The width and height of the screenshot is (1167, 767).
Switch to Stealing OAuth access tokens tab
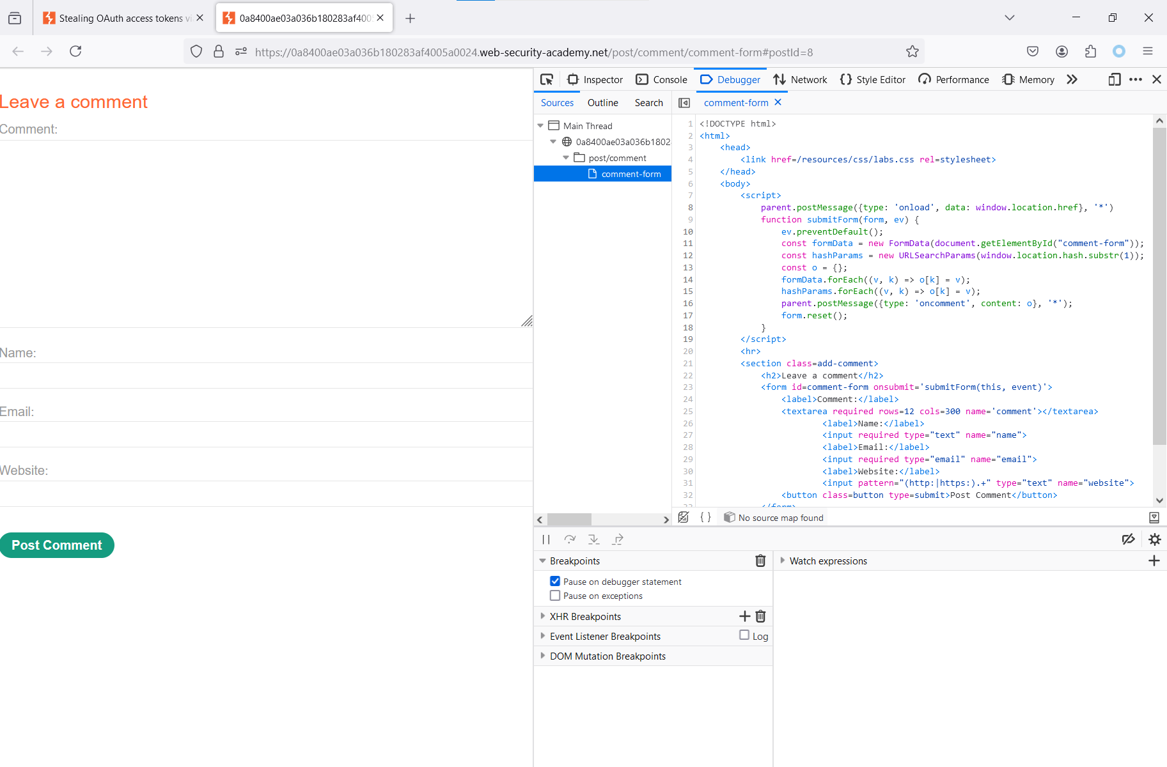123,18
